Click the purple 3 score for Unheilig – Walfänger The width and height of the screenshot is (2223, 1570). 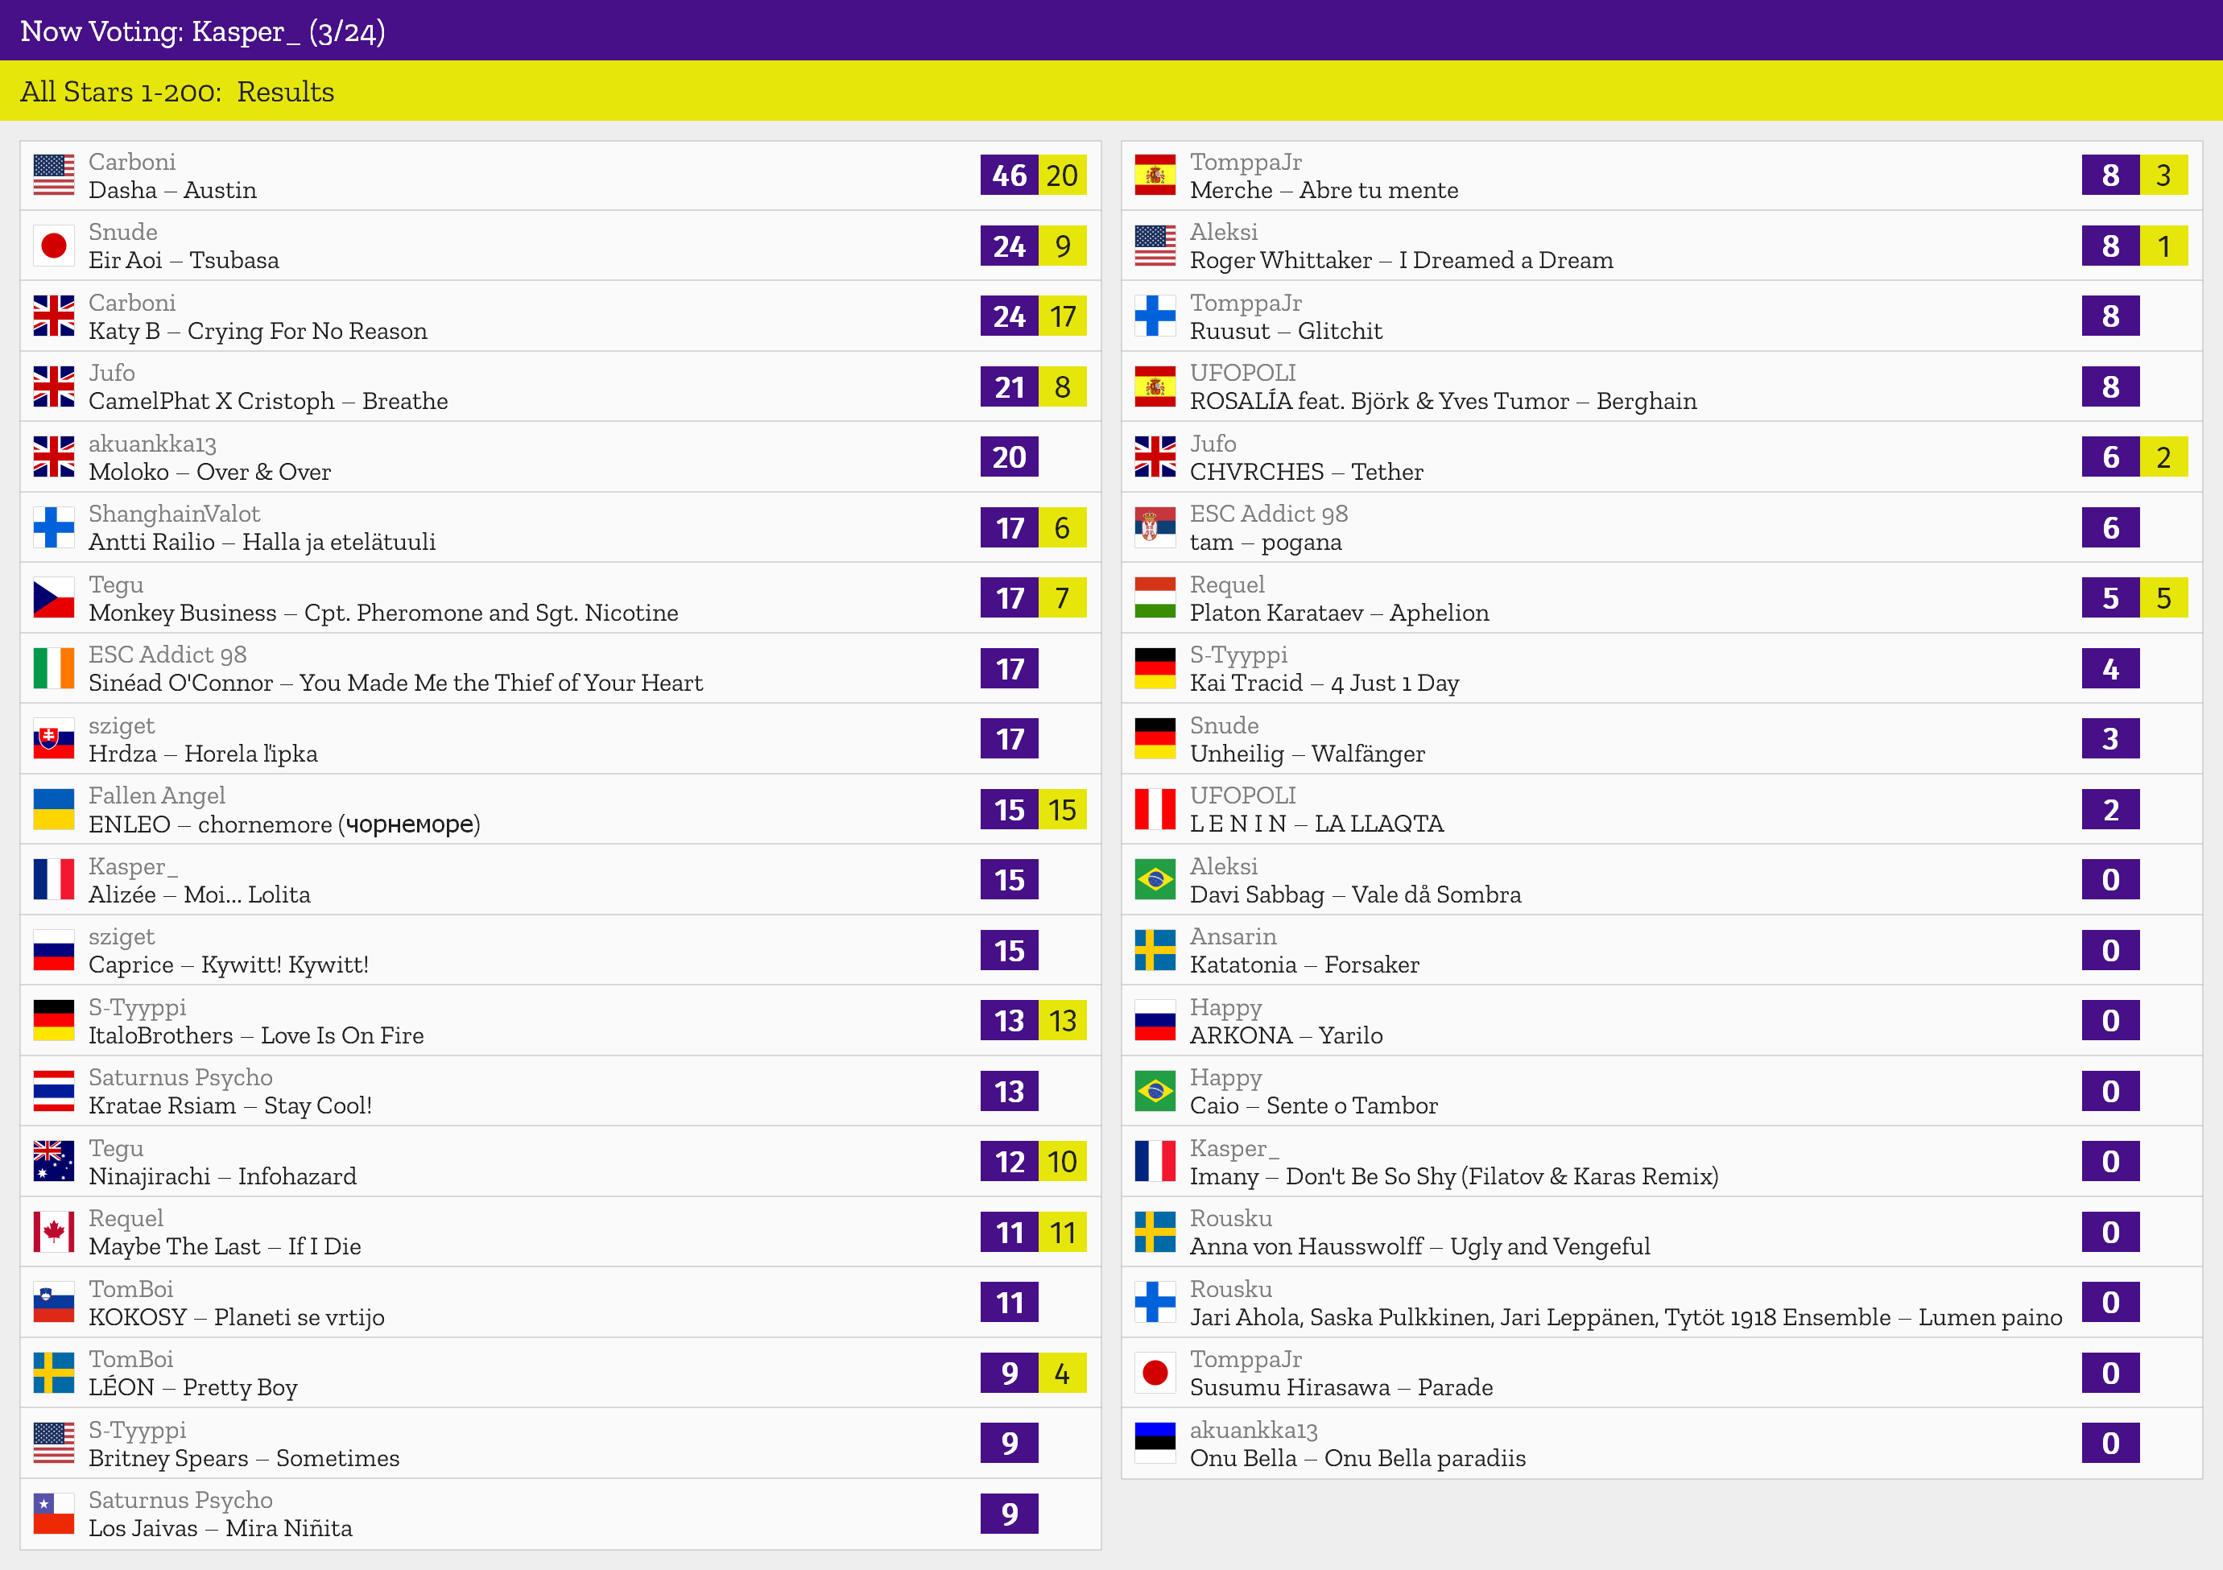click(2111, 738)
